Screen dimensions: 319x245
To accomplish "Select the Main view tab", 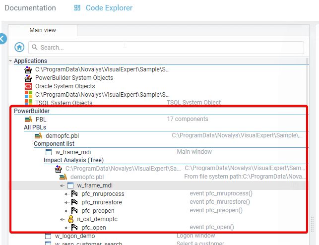I will [x=43, y=30].
